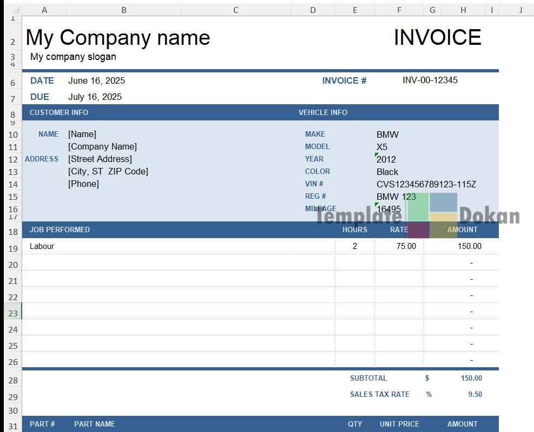
Task: Select the BMW make value cell
Action: (x=387, y=134)
